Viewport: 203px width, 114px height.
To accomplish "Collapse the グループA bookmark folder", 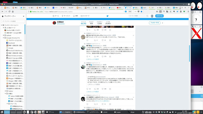I will click(7, 104).
